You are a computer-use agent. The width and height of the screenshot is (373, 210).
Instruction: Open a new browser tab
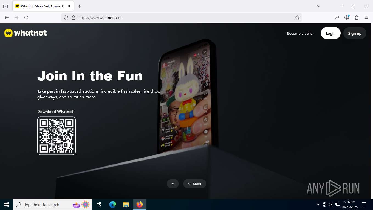(x=79, y=6)
